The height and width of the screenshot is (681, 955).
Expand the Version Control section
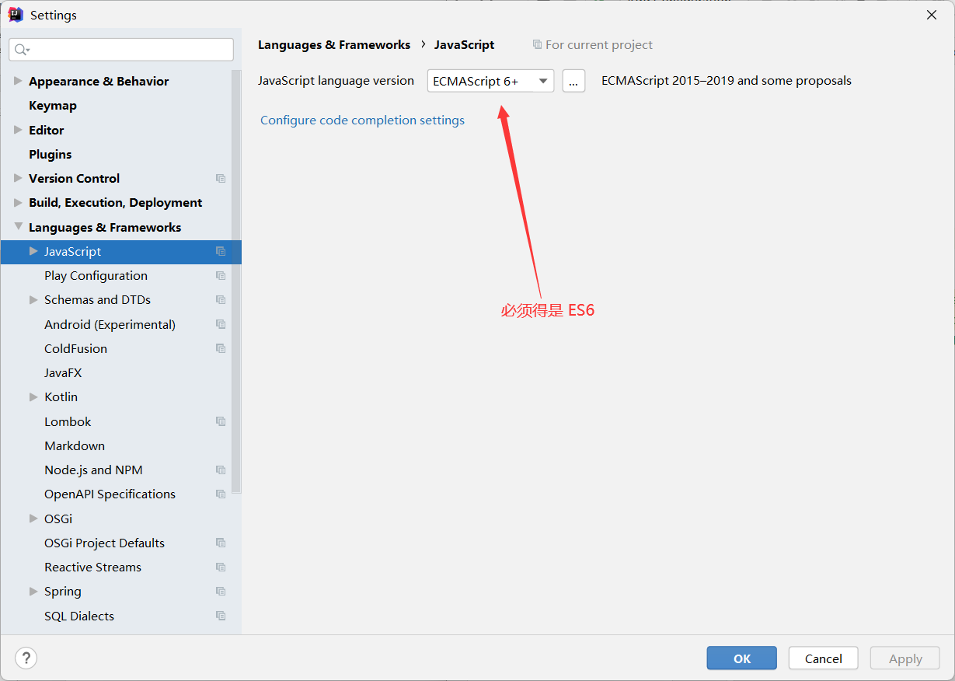[18, 178]
